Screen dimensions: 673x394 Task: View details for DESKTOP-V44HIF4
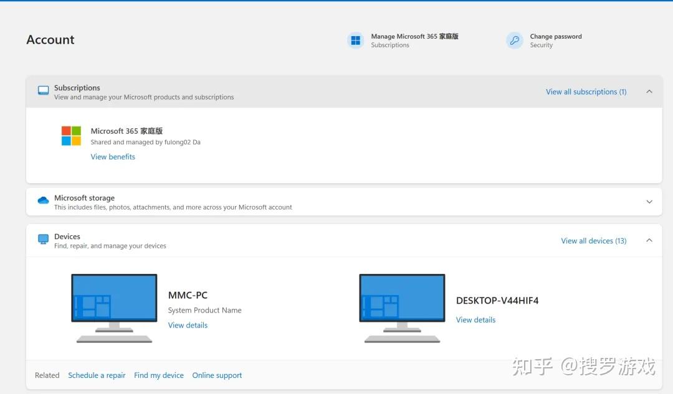[475, 320]
